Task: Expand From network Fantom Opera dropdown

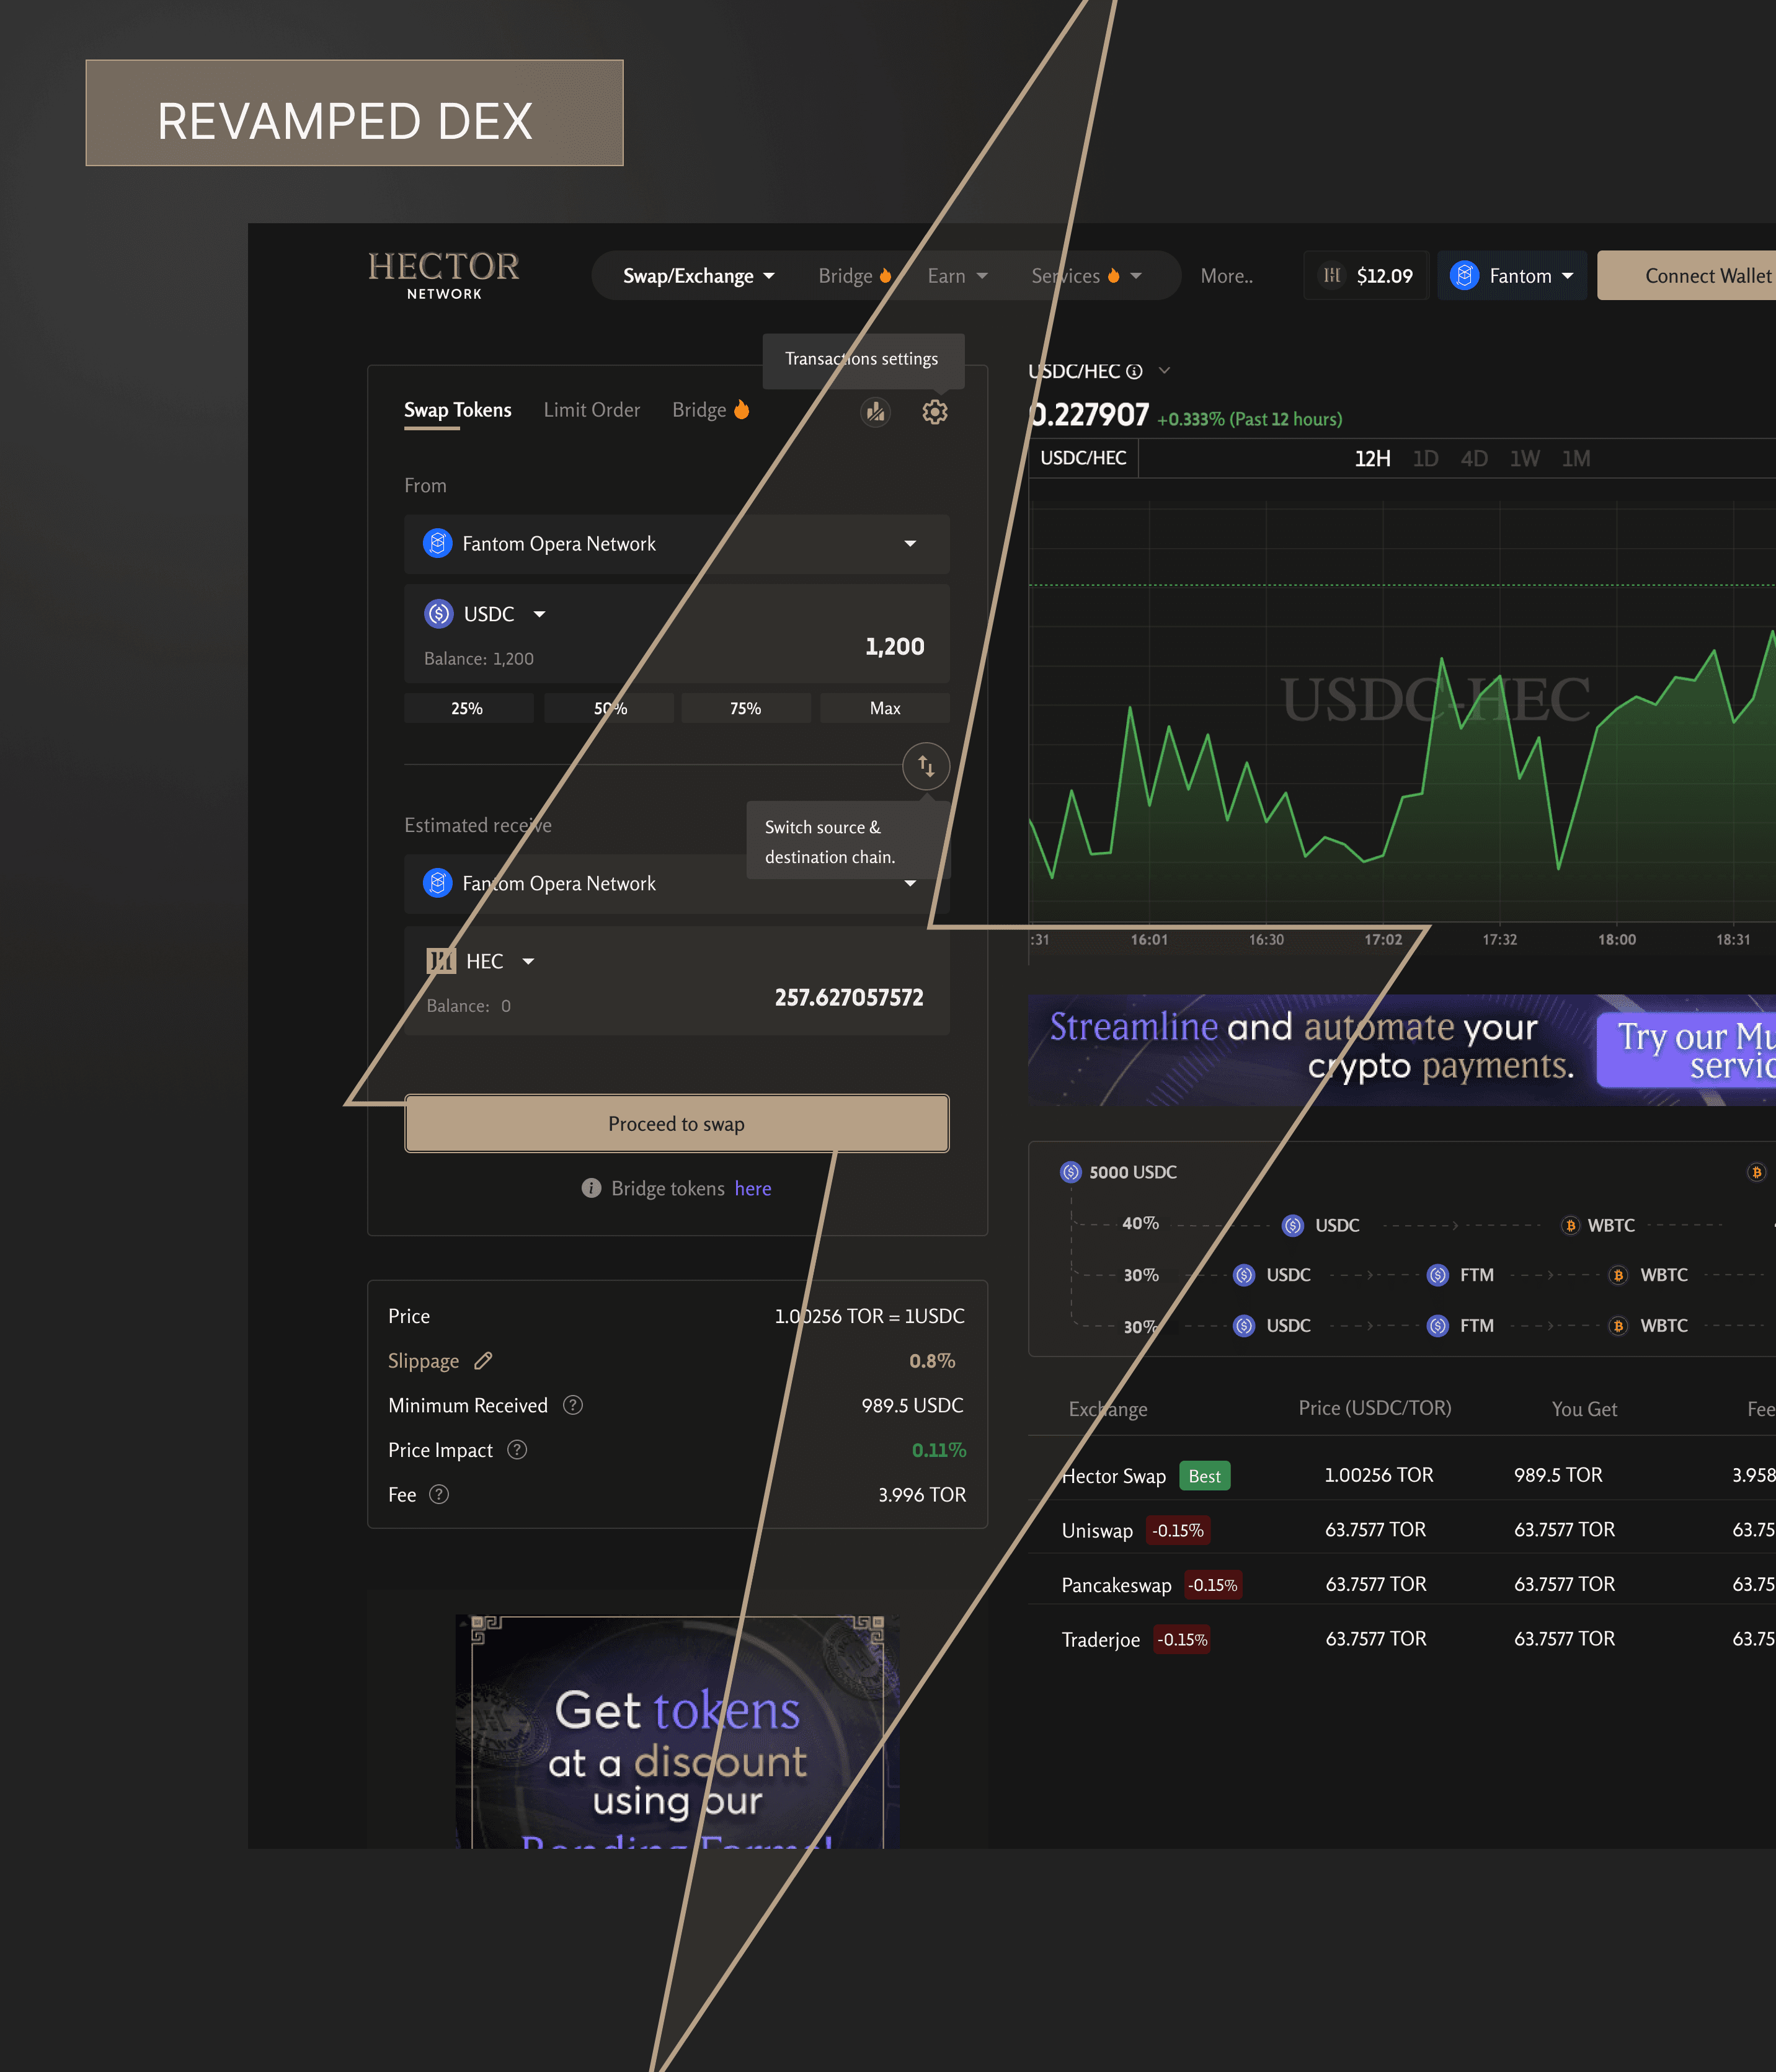Action: click(909, 544)
